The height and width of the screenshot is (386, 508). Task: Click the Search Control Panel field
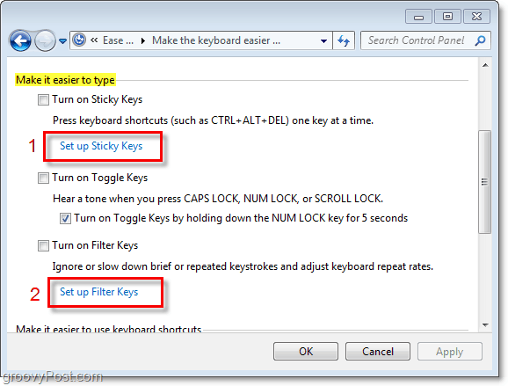417,40
